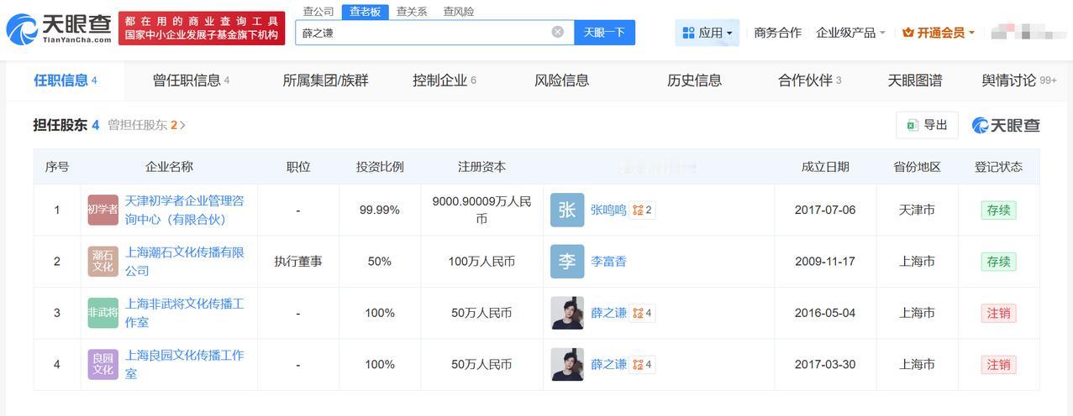Click the blue 李 avatar tile
The width and height of the screenshot is (1073, 416).
[567, 262]
